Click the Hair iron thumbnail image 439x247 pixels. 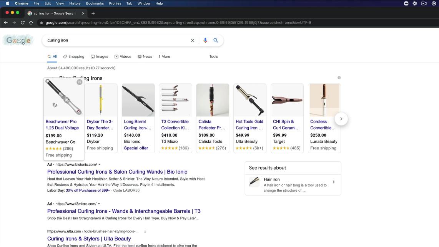254,182
